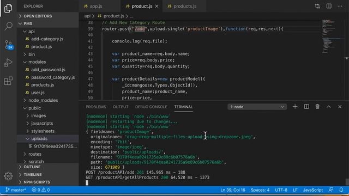349x196 pixels.
Task: Collapse the modules folder
Action: click(x=47, y=62)
